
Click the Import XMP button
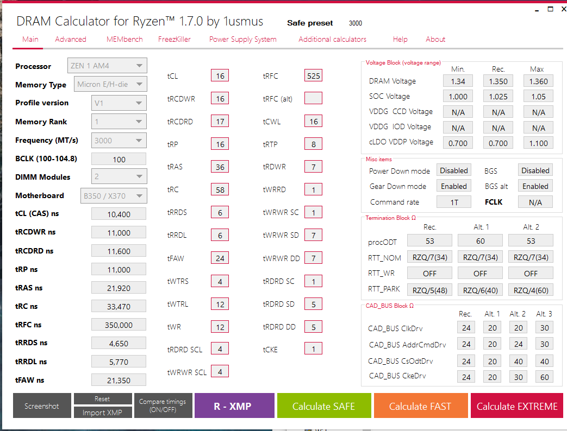pyautogui.click(x=103, y=412)
